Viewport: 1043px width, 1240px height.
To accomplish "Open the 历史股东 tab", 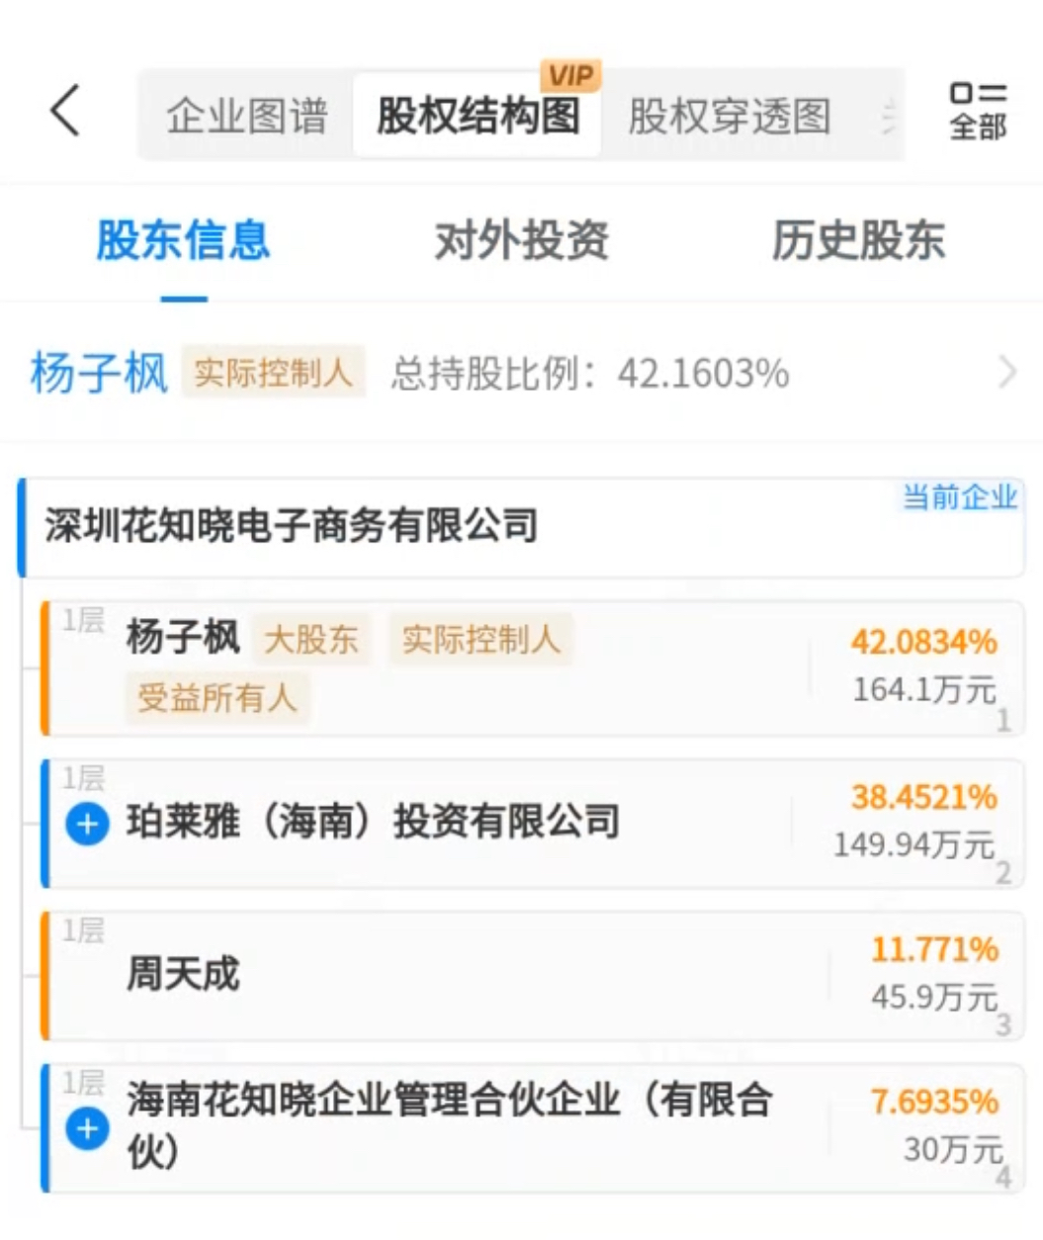I will pyautogui.click(x=858, y=241).
